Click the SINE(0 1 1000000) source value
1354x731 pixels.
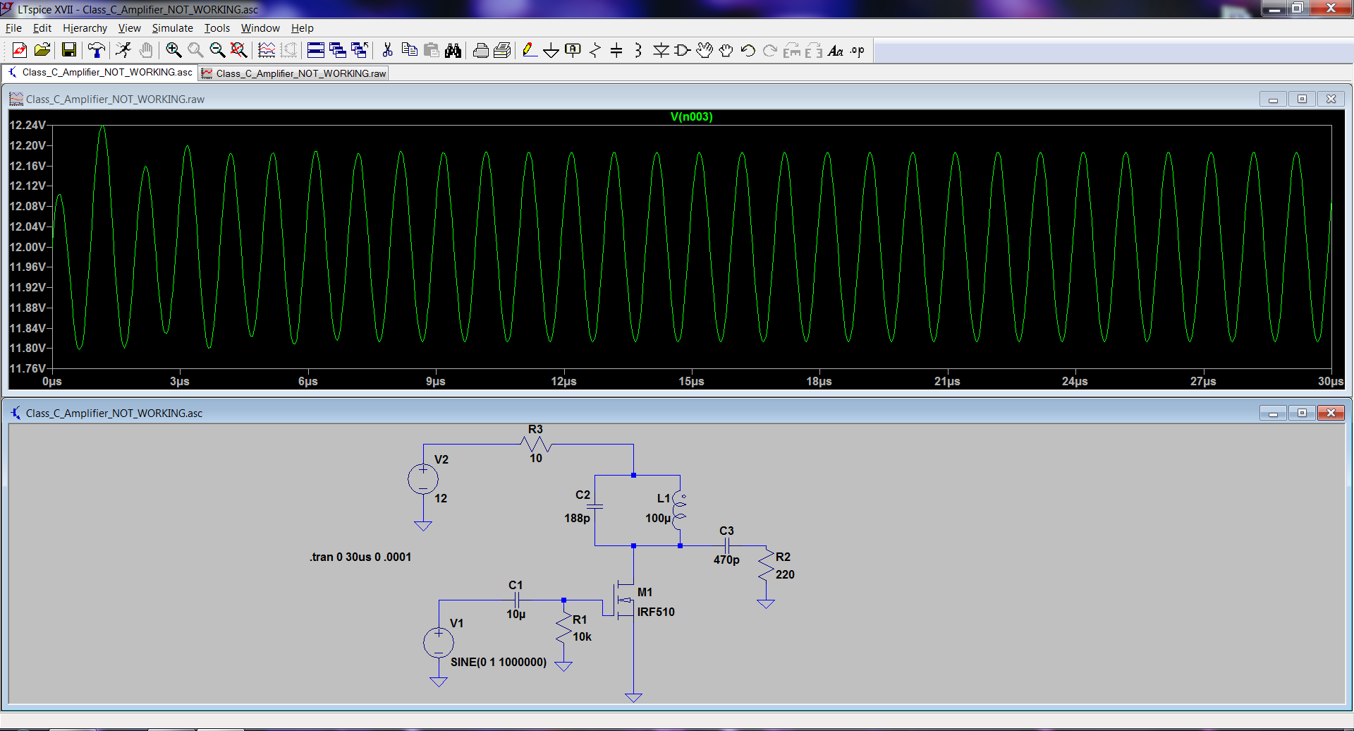499,662
